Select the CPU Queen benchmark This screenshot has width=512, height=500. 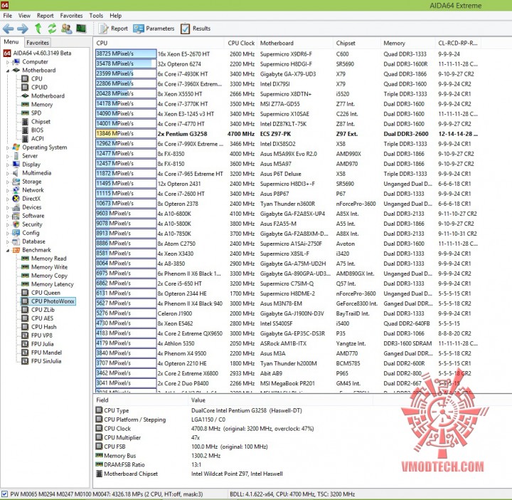41,293
